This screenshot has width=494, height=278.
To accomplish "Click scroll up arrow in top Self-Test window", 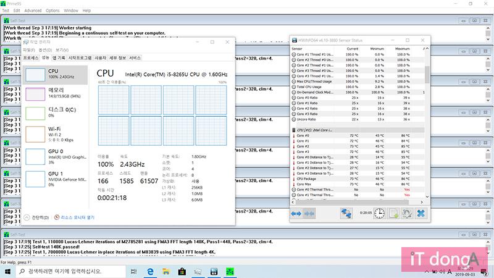I will point(488,28).
